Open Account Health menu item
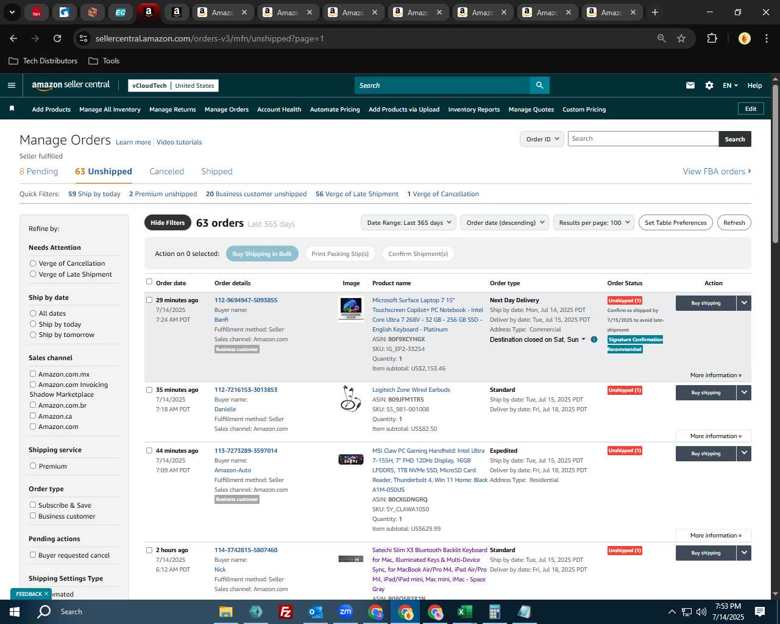The height and width of the screenshot is (624, 780). click(279, 110)
